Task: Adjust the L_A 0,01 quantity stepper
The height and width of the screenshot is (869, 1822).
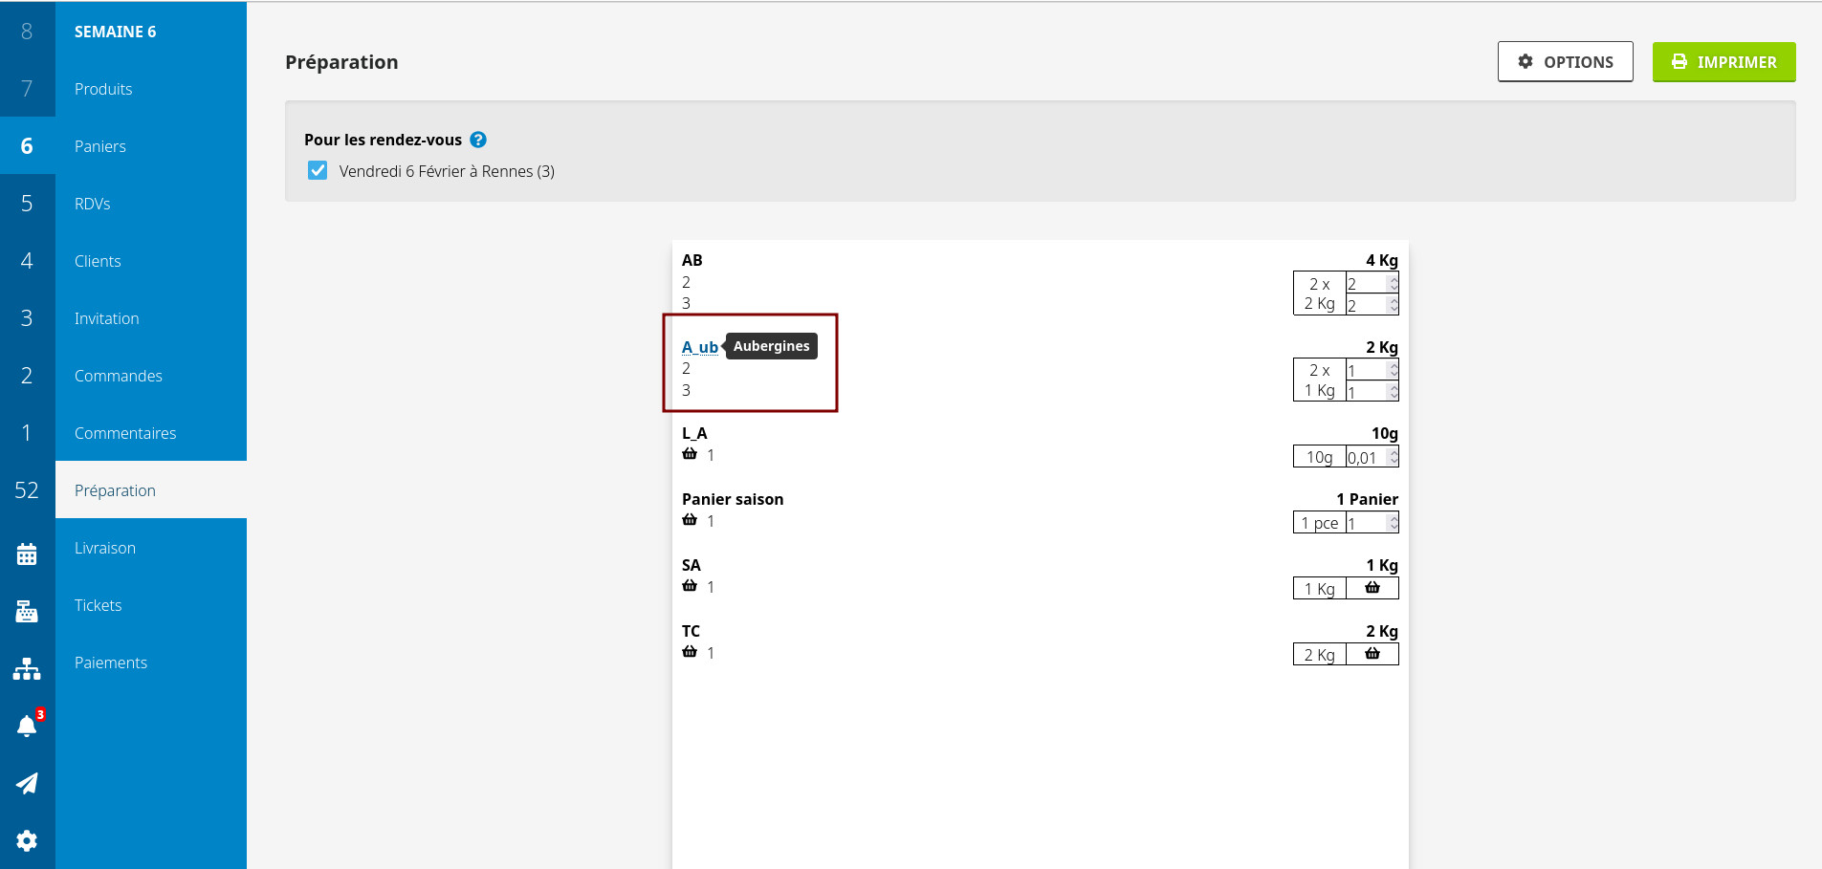Action: pyautogui.click(x=1394, y=457)
